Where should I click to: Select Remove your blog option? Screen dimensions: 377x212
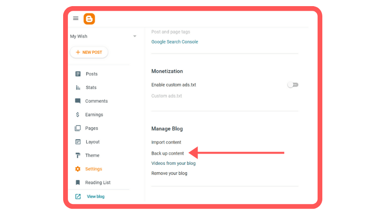169,173
